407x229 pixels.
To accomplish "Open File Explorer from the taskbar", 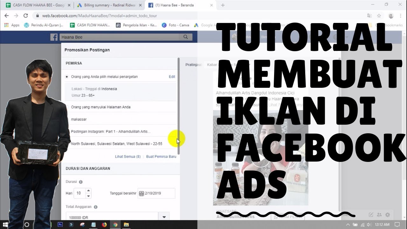I will (x=126, y=225).
